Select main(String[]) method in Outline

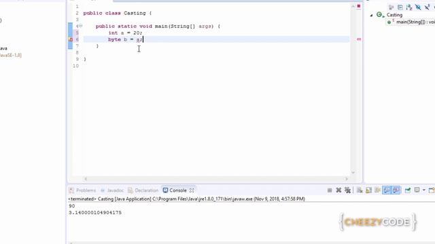point(415,22)
